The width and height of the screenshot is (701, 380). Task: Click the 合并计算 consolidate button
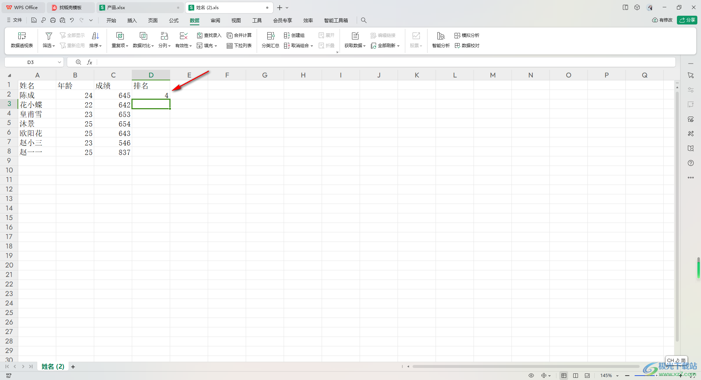click(x=239, y=35)
